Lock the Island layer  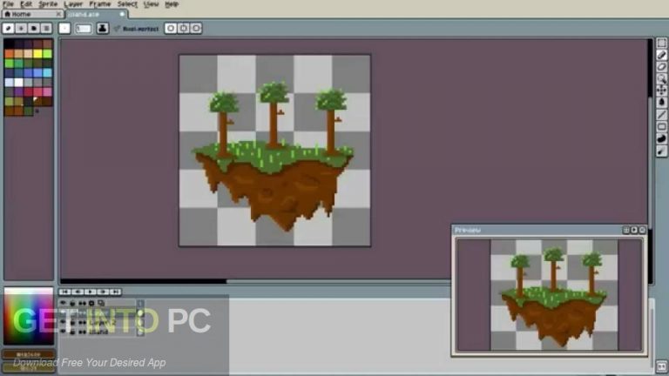pos(72,332)
